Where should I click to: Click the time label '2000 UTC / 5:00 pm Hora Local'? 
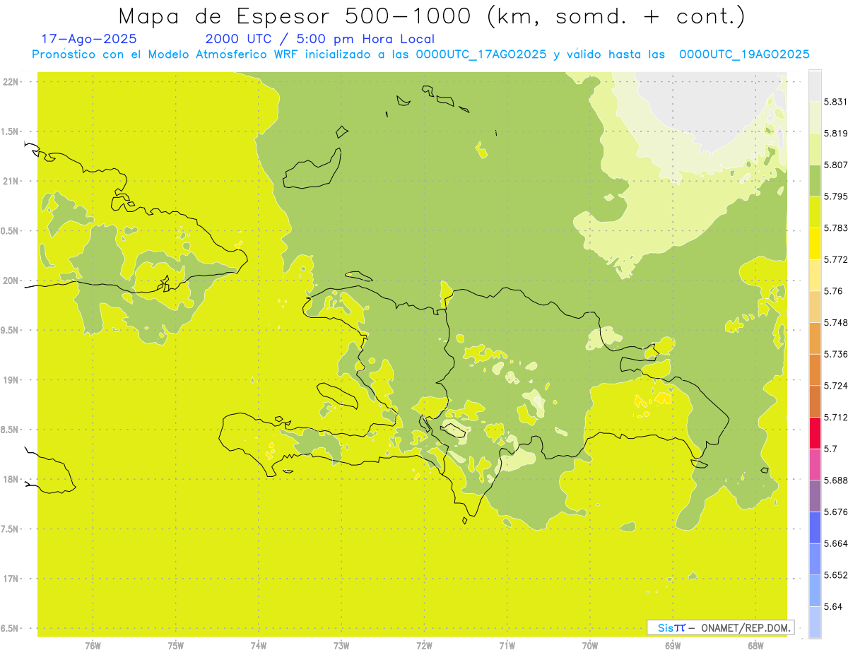320,39
